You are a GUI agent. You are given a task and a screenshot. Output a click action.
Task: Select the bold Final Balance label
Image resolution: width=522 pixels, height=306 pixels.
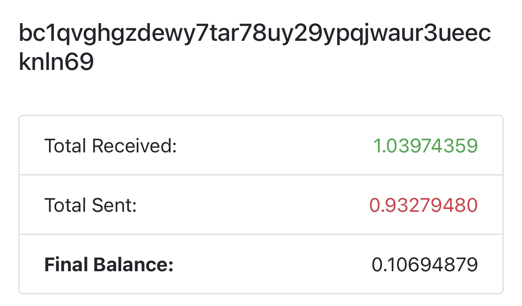coord(108,264)
